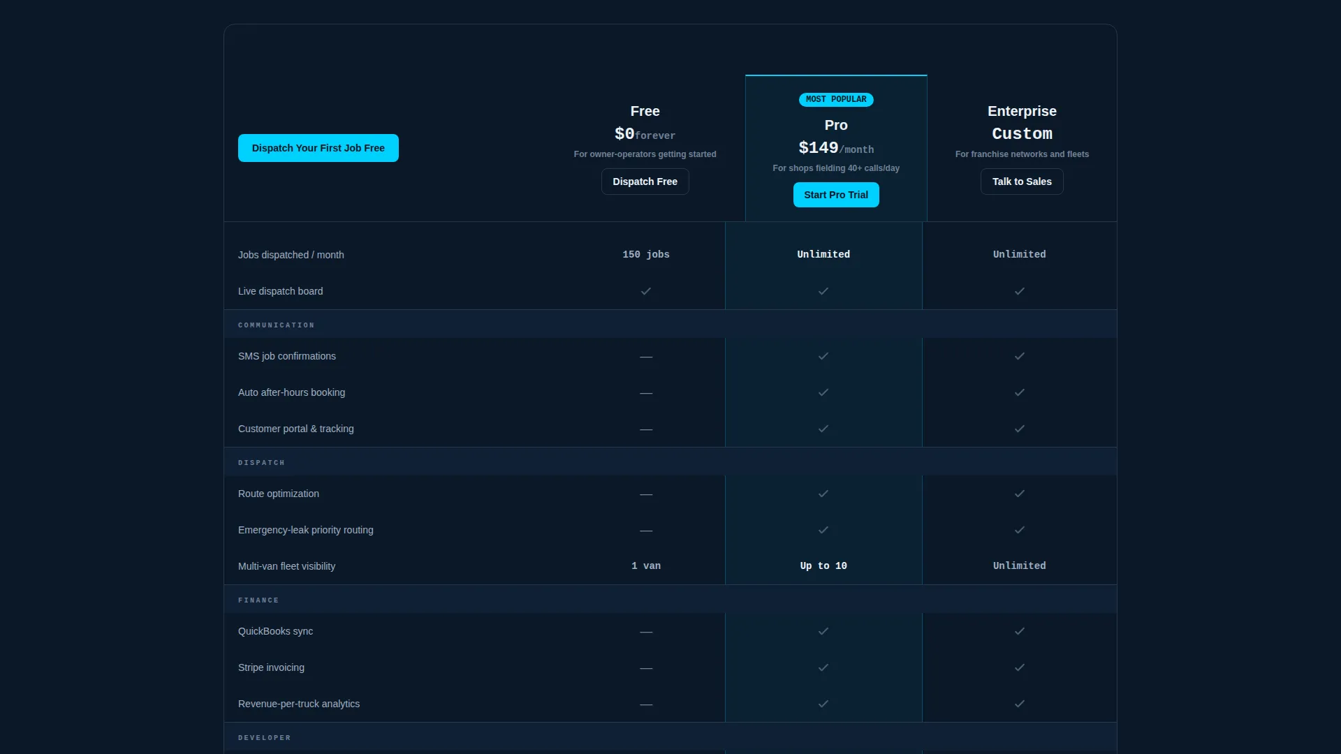The image size is (1341, 754).
Task: Click the 'Custom' Enterprise price
Action: [1022, 134]
